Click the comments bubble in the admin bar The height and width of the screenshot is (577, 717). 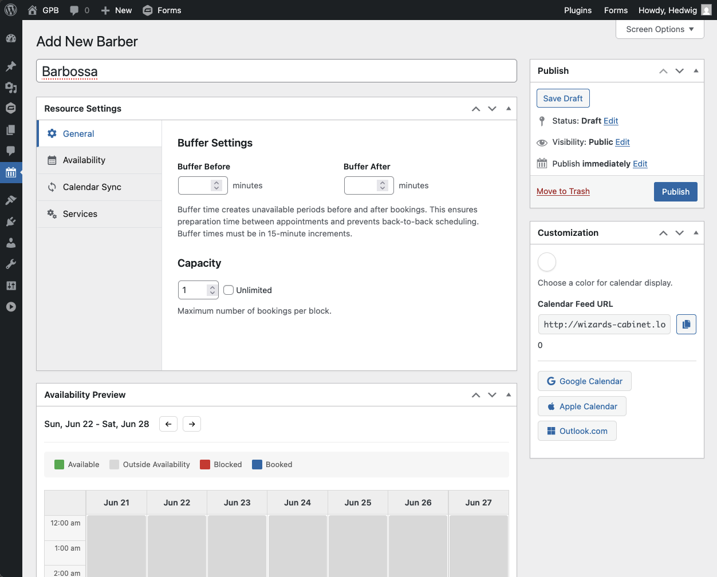coord(80,10)
